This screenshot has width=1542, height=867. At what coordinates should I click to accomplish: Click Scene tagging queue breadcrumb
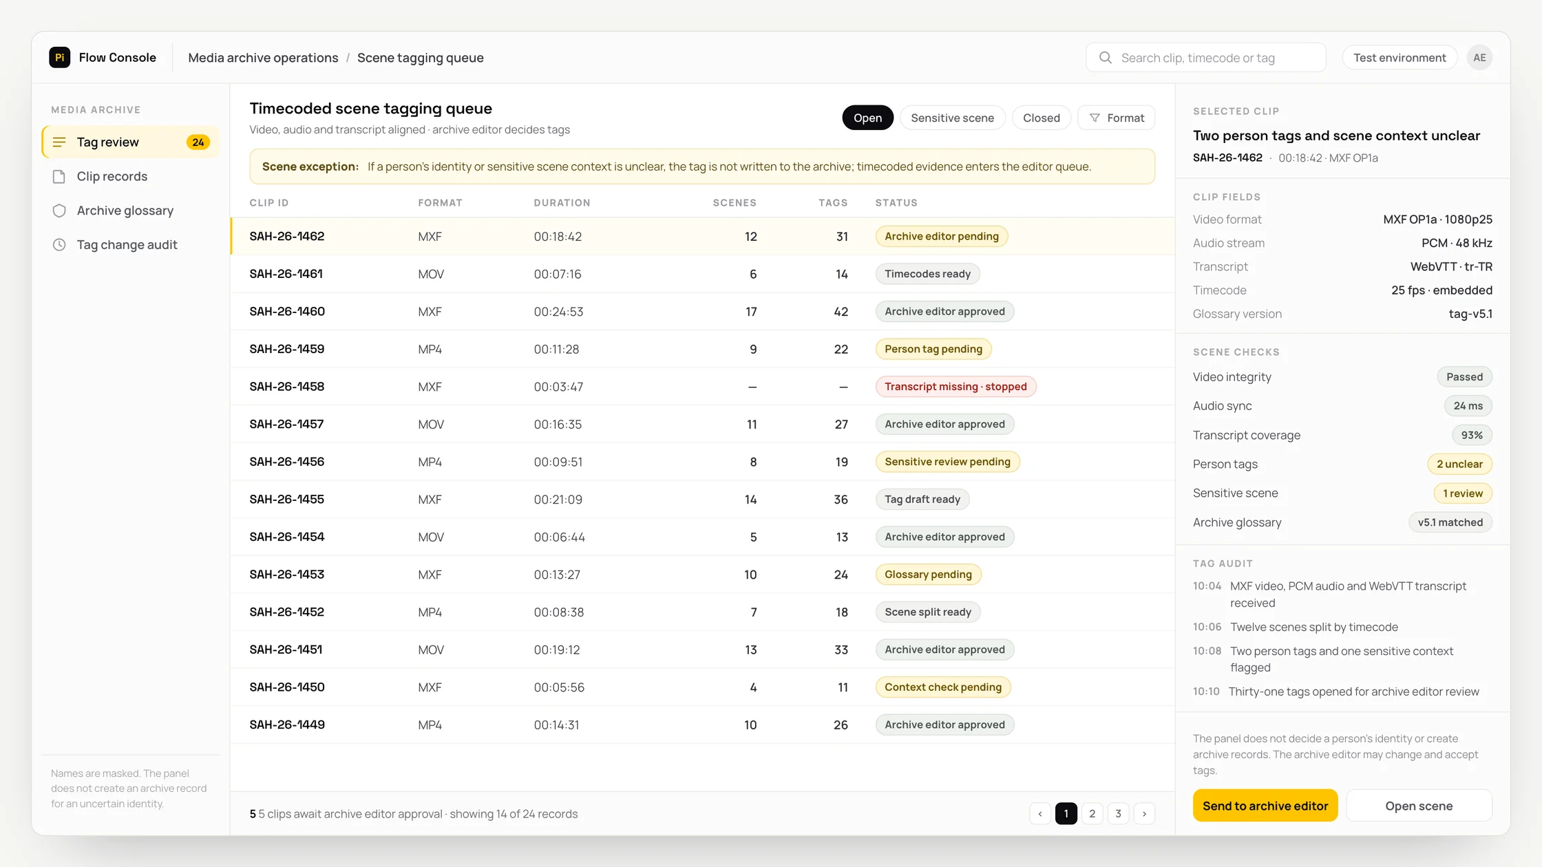pyautogui.click(x=420, y=58)
